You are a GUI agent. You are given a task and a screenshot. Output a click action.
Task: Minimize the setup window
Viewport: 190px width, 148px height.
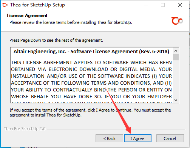[146, 5]
